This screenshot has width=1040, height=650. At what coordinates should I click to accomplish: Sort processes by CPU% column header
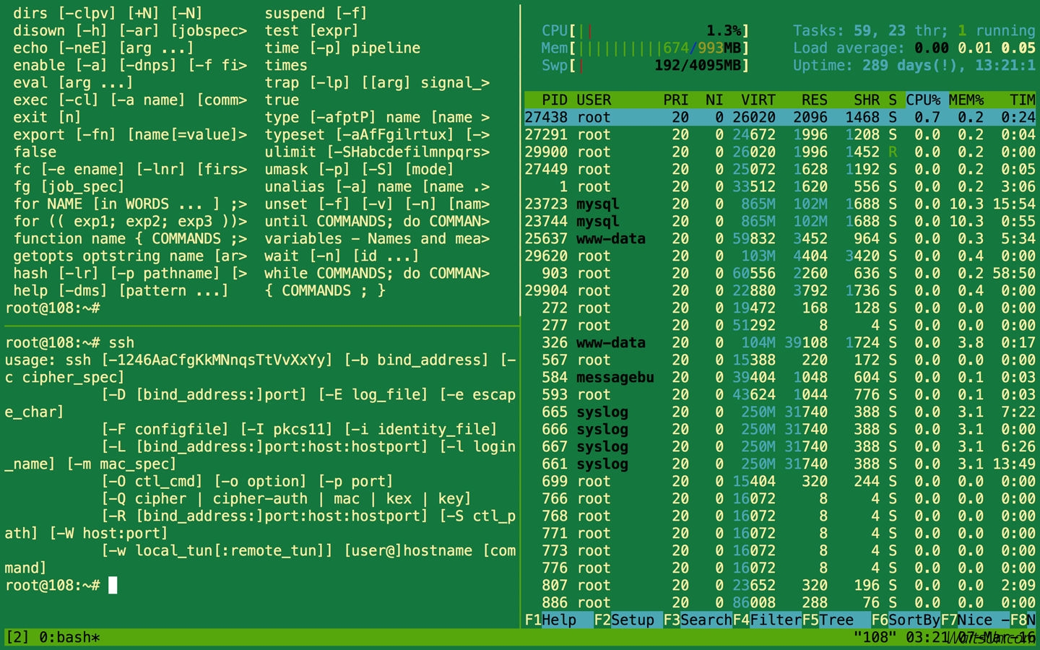click(923, 100)
